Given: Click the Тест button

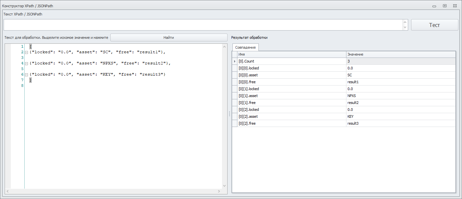Looking at the screenshot, I should (434, 25).
